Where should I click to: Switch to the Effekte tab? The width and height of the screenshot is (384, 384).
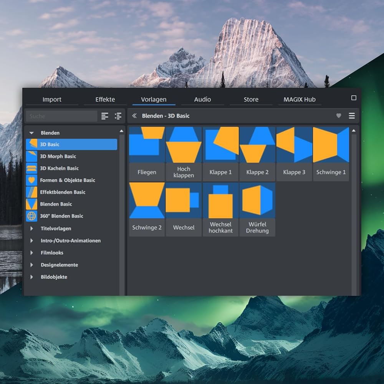coord(105,99)
